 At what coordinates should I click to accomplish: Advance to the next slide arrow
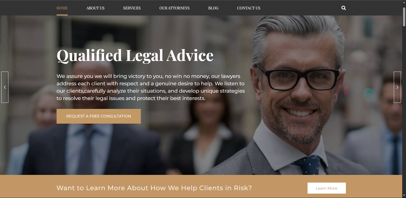coord(397,87)
